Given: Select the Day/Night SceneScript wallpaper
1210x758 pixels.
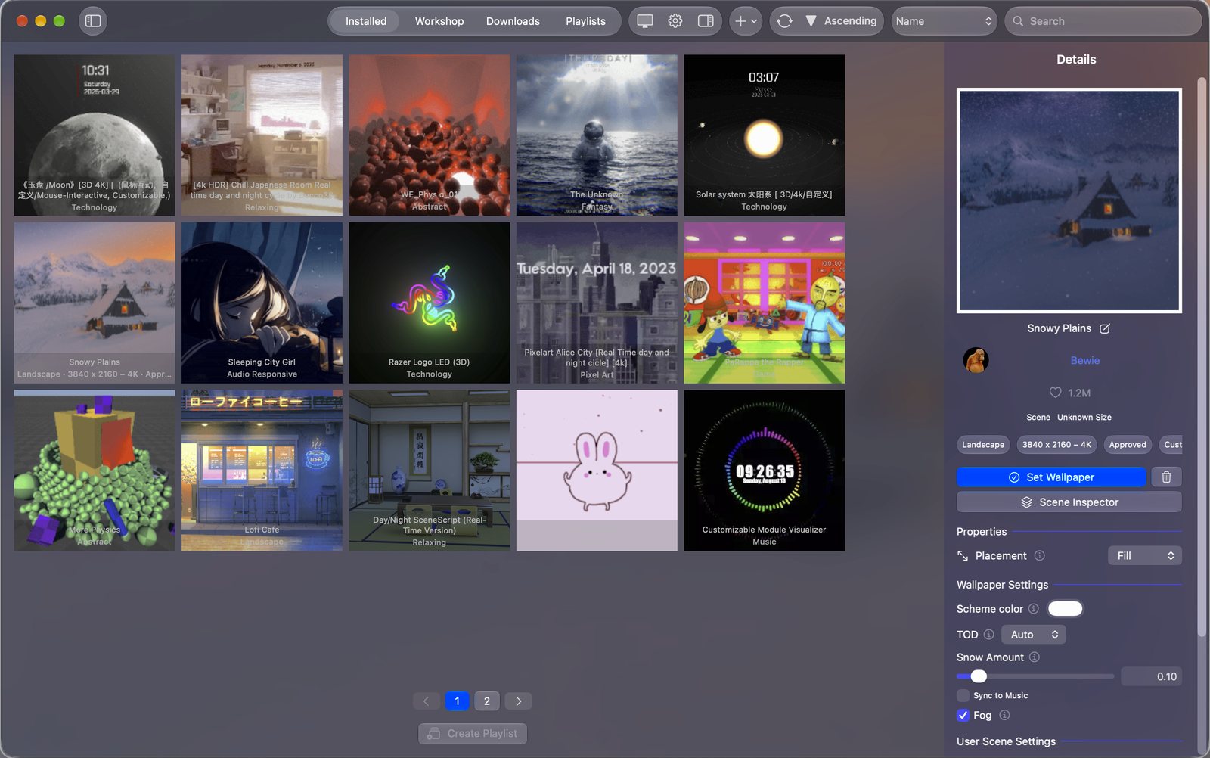Looking at the screenshot, I should tap(430, 471).
